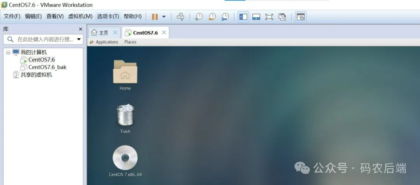Viewport: 420px width, 185px height.
Task: Close the 主页 tab
Action: click(115, 32)
